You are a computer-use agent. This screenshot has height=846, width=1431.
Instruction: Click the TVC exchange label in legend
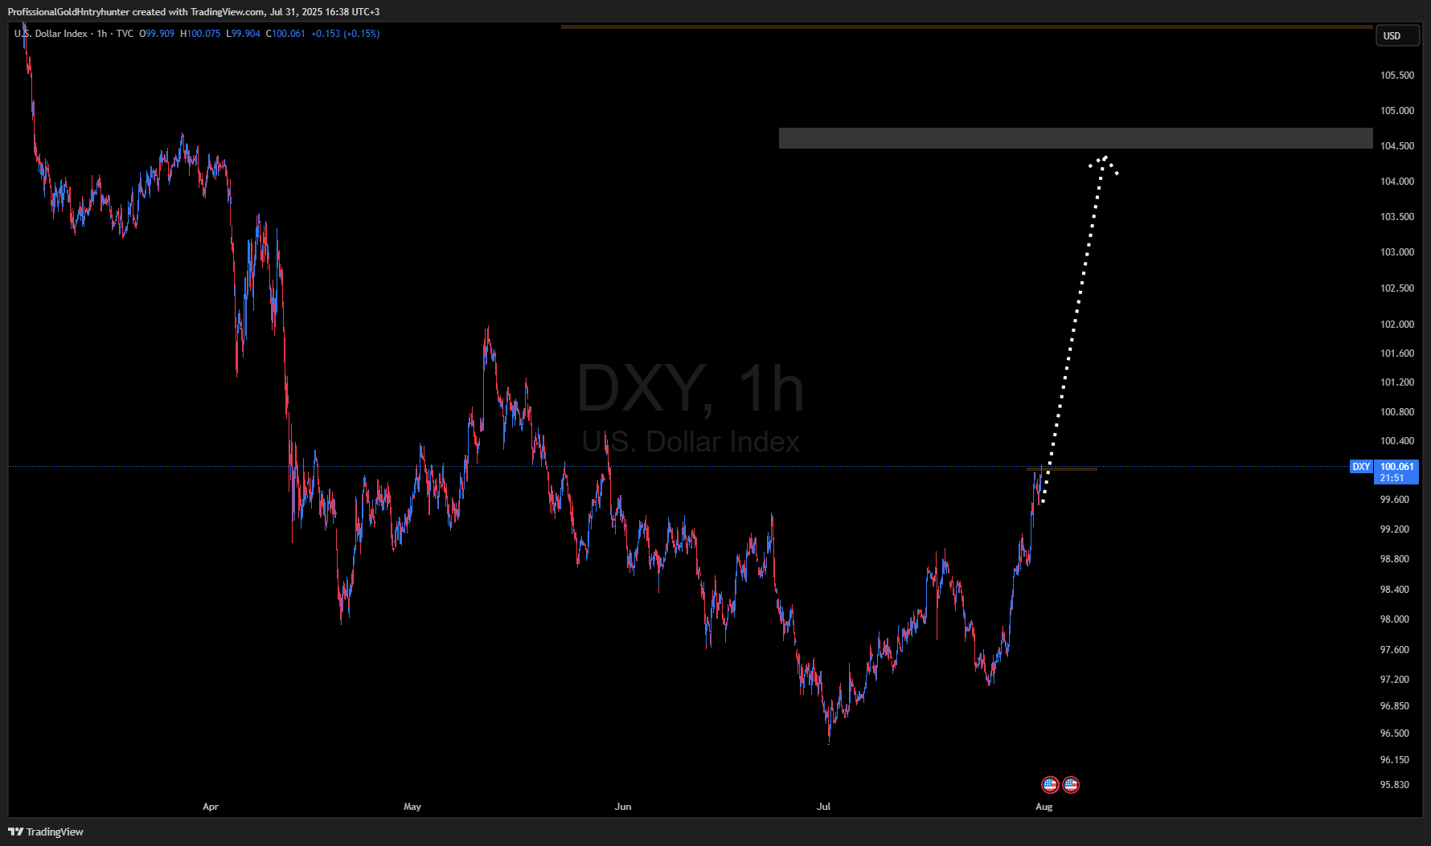[x=125, y=34]
